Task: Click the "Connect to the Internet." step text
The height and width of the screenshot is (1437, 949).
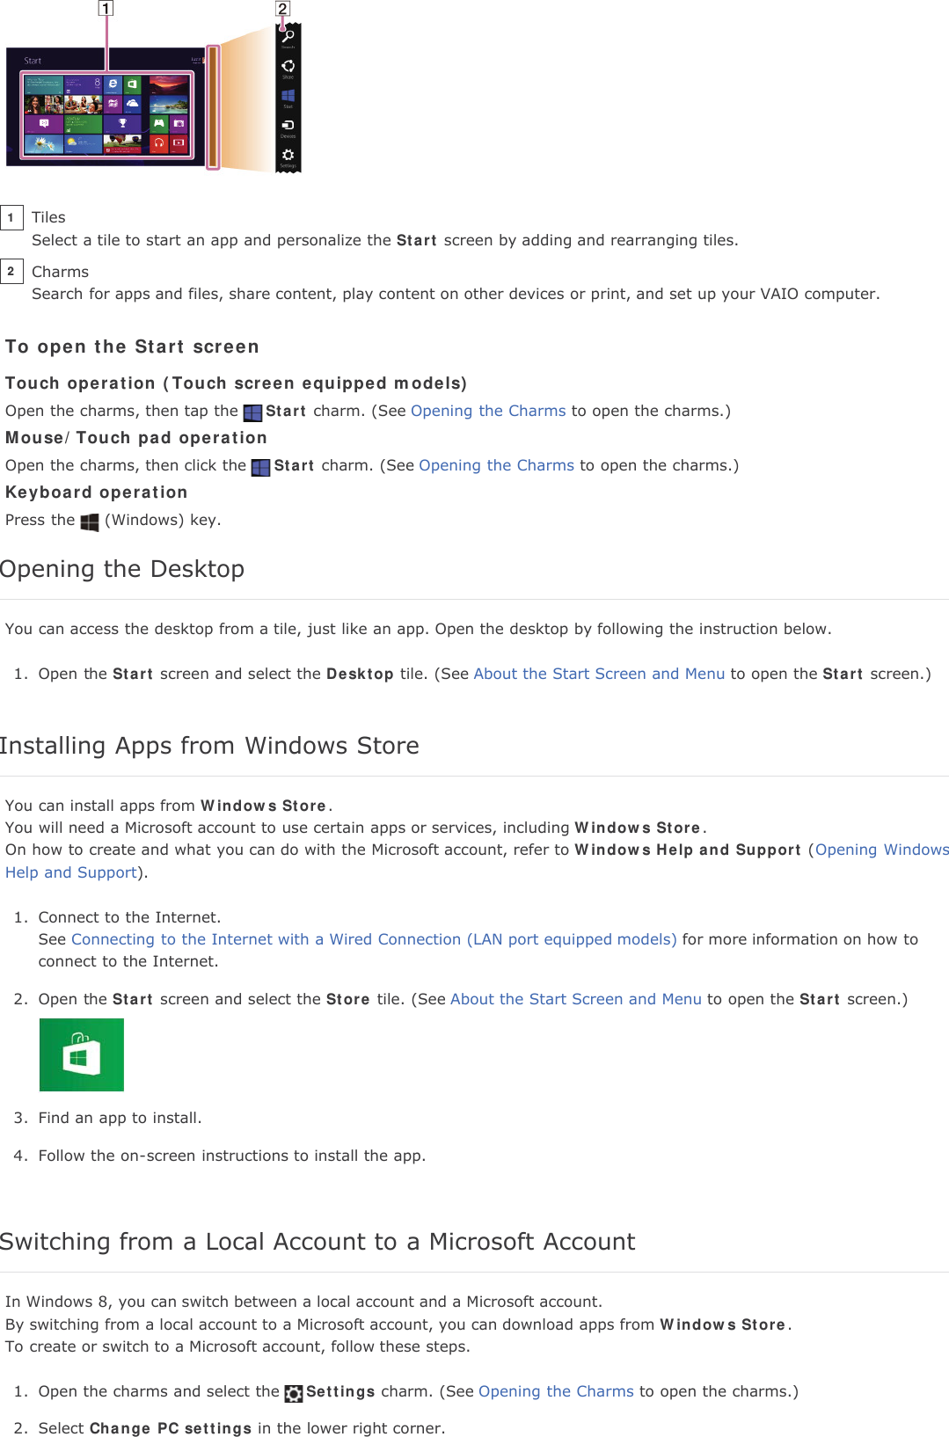Action: tap(129, 917)
